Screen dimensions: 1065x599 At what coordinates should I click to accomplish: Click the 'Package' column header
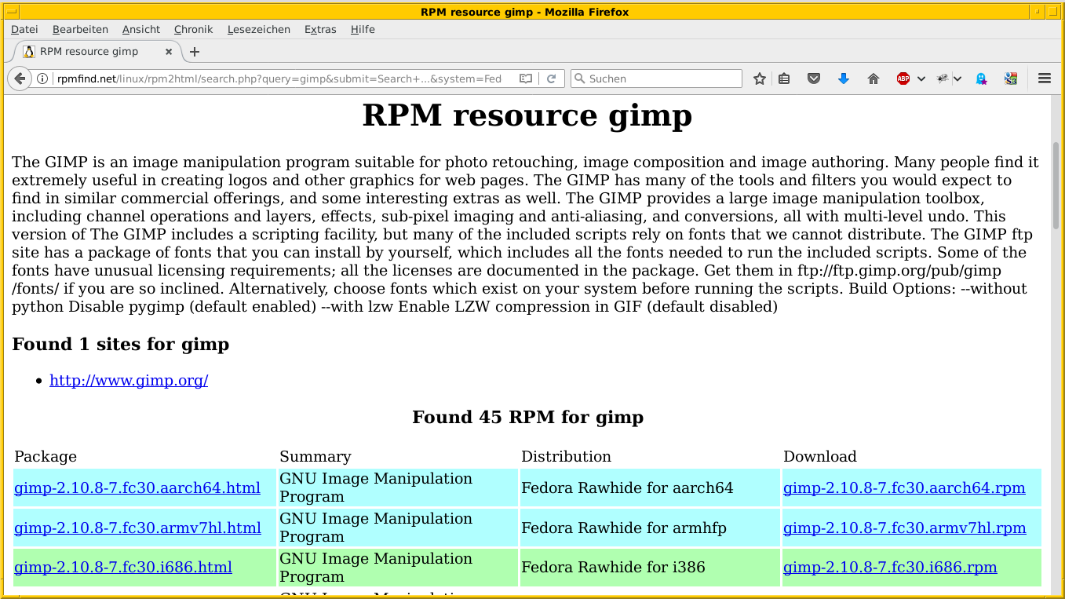pos(46,457)
